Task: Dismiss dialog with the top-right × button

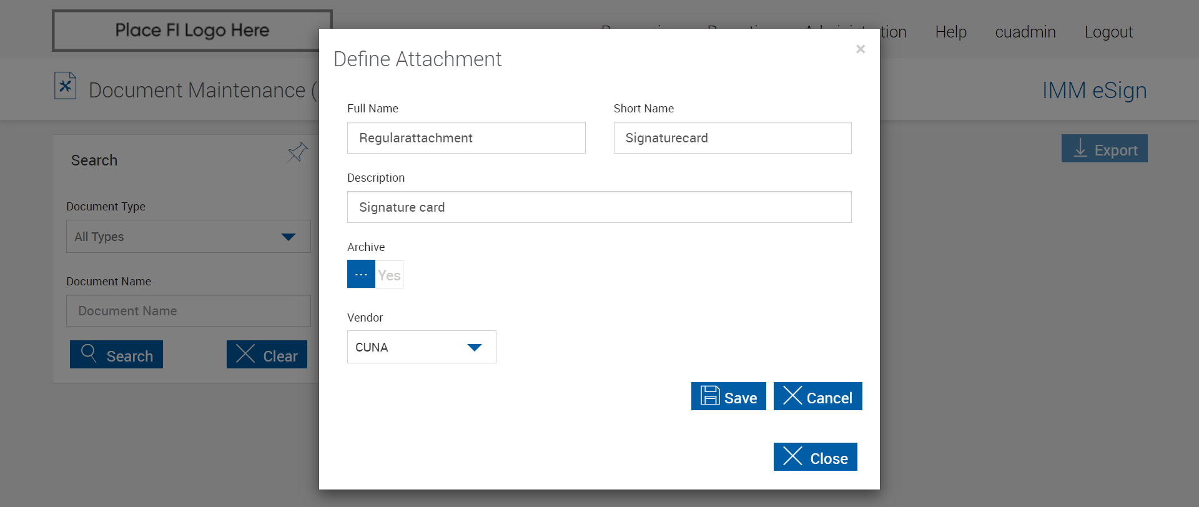Action: (860, 49)
